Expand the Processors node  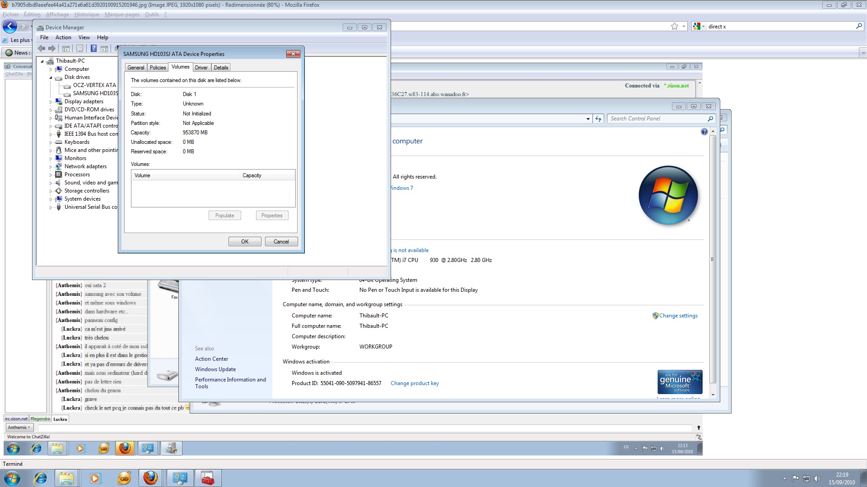[x=51, y=175]
